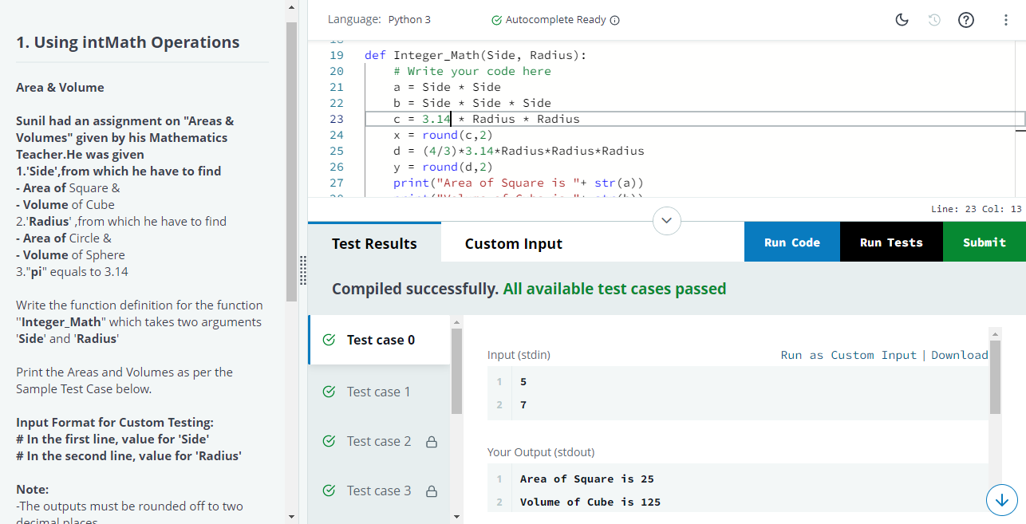Open the help question mark icon
Screen dimensions: 1026x524
coord(965,20)
